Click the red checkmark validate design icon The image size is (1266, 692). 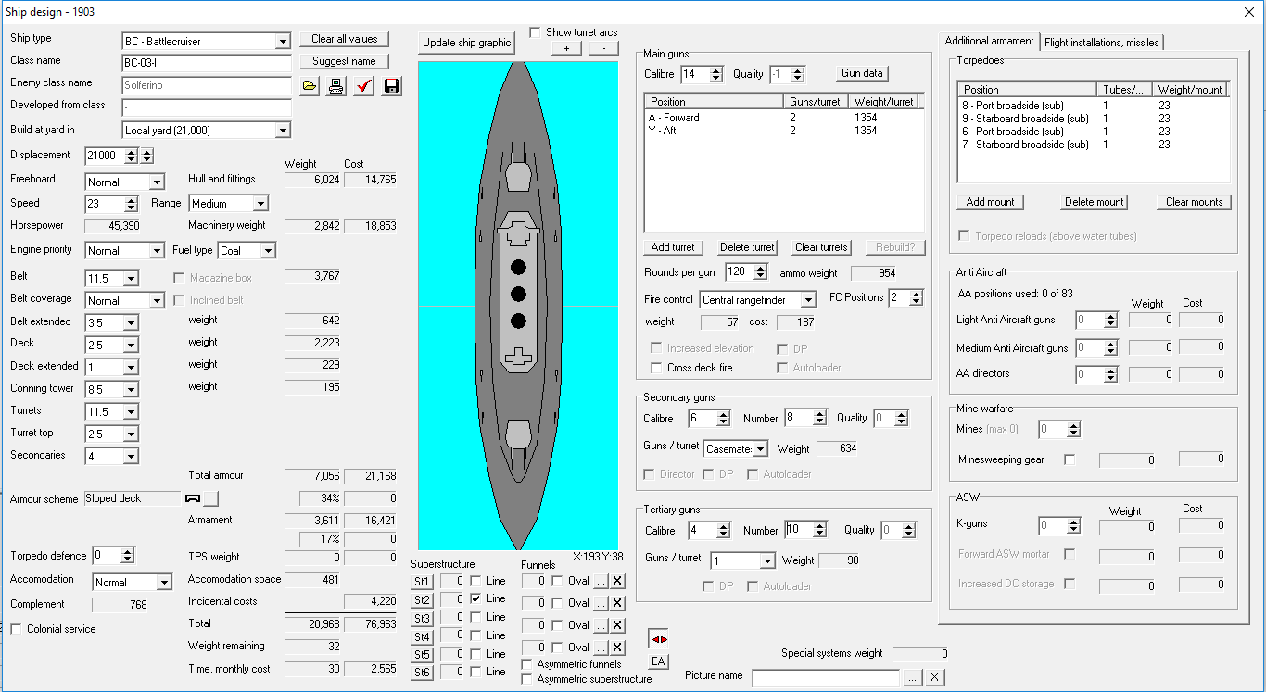click(x=363, y=86)
